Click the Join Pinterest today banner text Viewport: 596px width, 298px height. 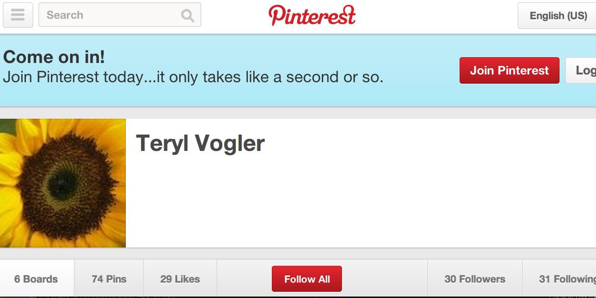pos(193,77)
